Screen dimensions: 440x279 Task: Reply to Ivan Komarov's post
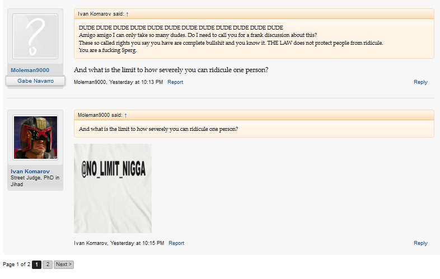pyautogui.click(x=420, y=243)
